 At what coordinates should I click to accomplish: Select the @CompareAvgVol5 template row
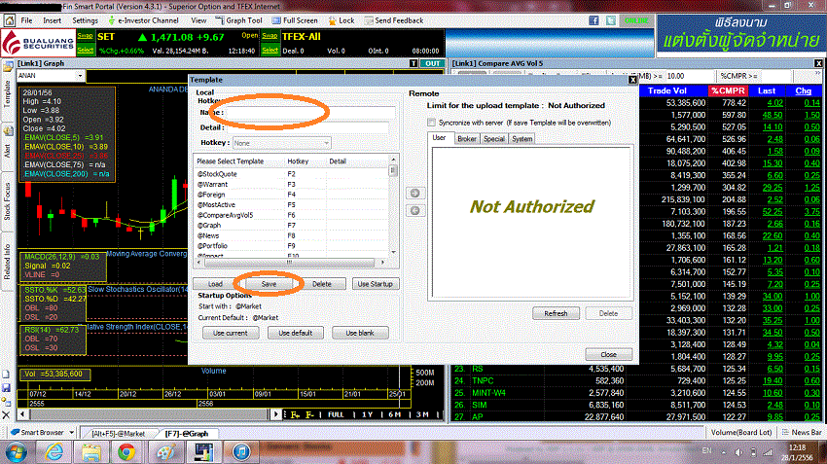[292, 215]
